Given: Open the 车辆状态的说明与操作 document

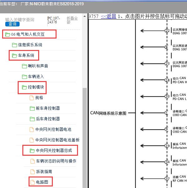Looking at the screenshot, I should pyautogui.click(x=56, y=161).
